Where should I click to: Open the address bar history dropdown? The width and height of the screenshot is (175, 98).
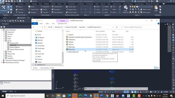(113, 27)
